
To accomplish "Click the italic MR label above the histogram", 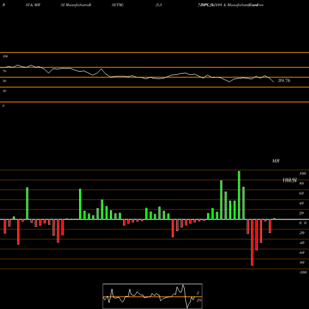I will click(x=276, y=161).
